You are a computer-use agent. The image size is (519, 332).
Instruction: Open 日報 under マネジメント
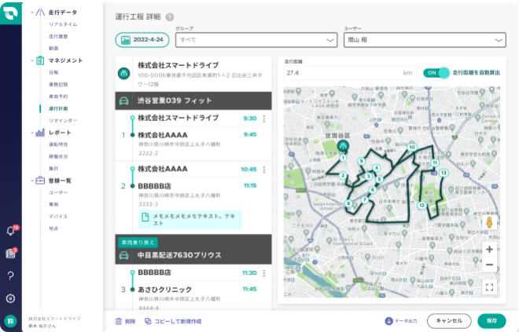[53, 72]
